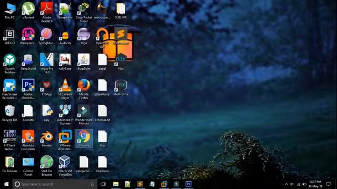
Task: Open the Action Center notification icon
Action: point(329,184)
